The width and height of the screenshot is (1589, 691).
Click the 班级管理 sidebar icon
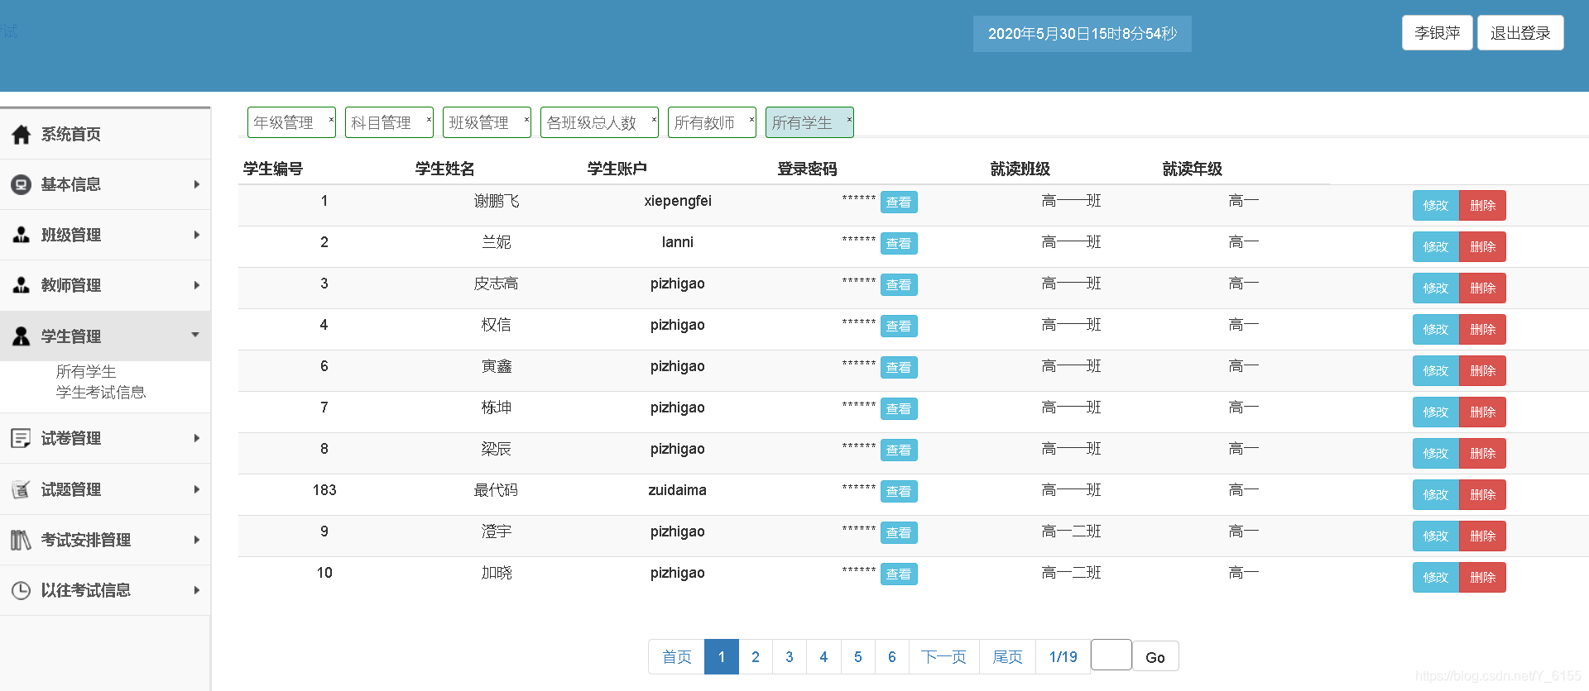pyautogui.click(x=22, y=236)
